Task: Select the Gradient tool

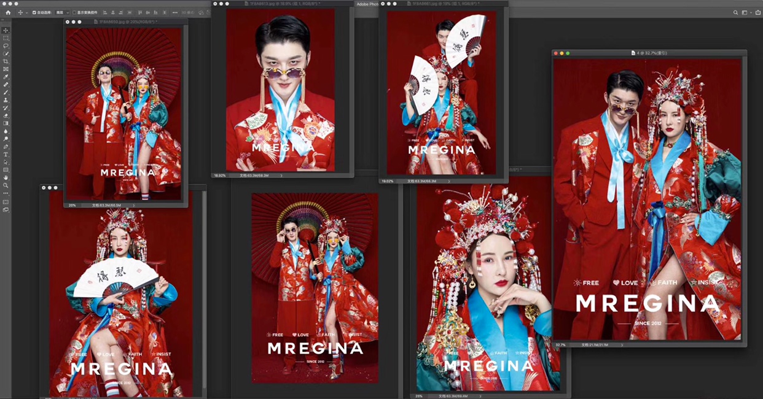Action: (6, 123)
